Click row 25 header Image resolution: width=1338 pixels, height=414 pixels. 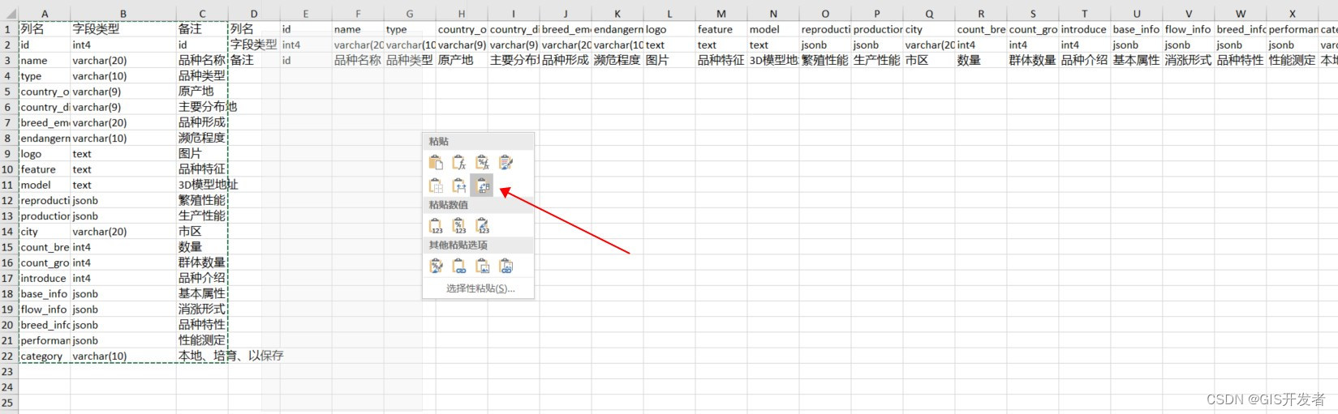point(9,403)
